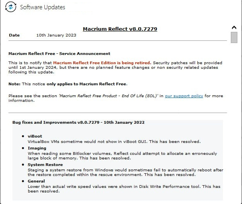Click the Macrium Reflect v8.0.7279 heading

(120, 29)
